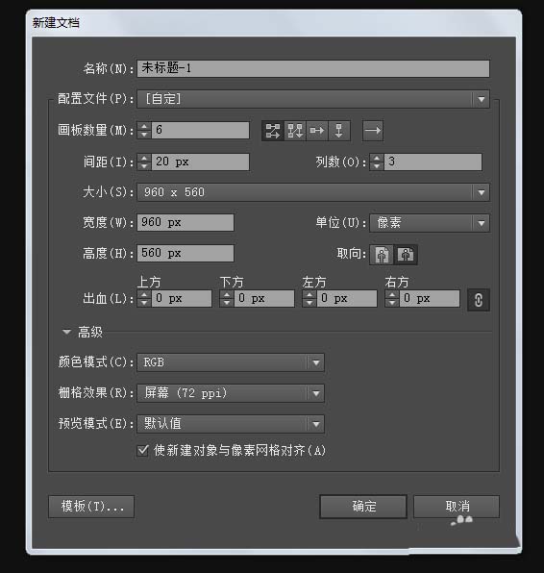Click the left bleed stepper arrows

click(x=309, y=299)
